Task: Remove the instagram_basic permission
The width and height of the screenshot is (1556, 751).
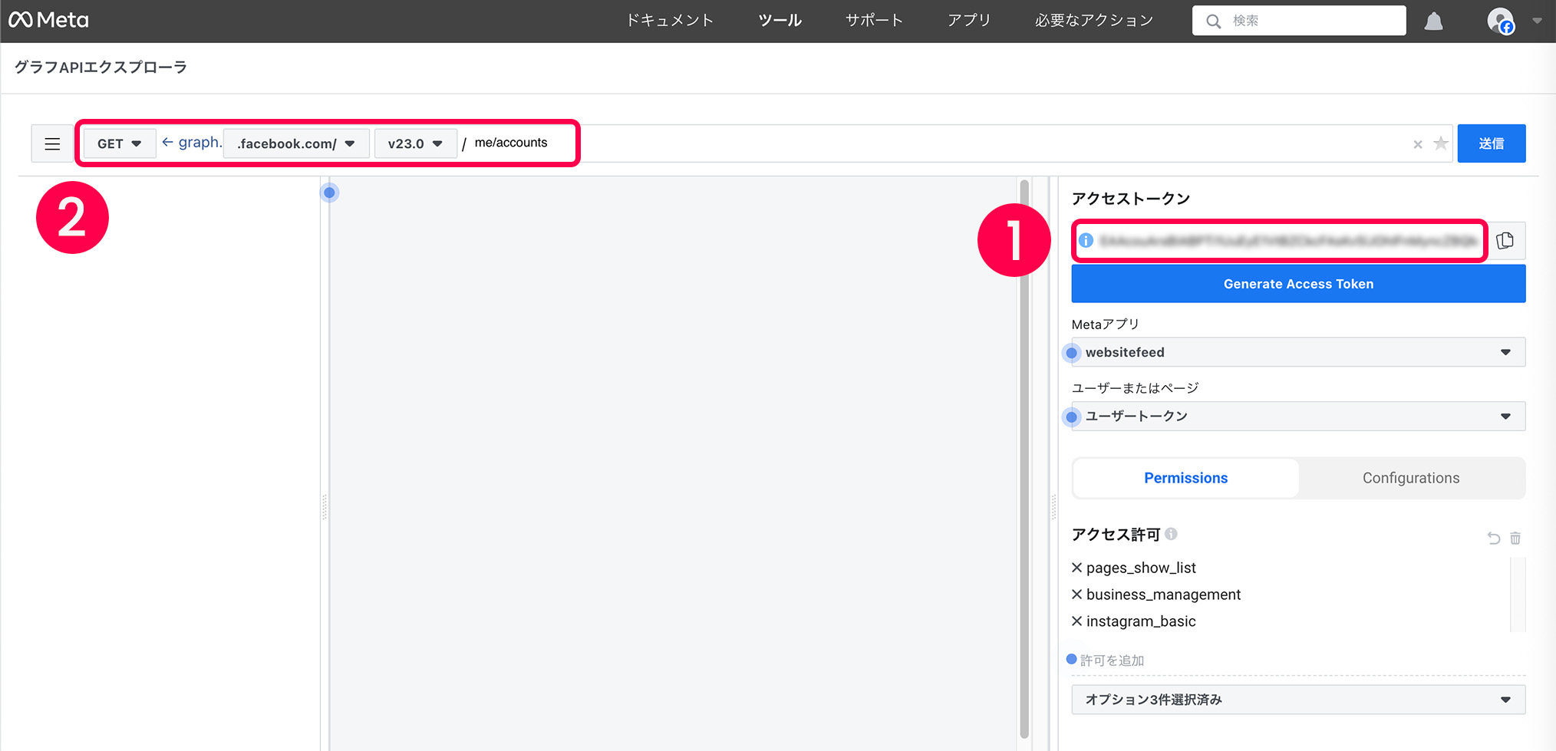Action: point(1077,621)
